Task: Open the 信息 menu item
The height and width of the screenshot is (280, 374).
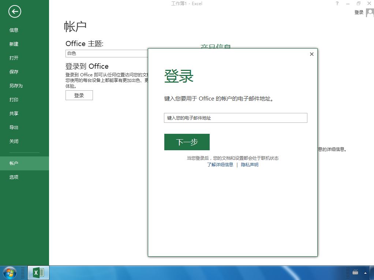Action: (14, 30)
